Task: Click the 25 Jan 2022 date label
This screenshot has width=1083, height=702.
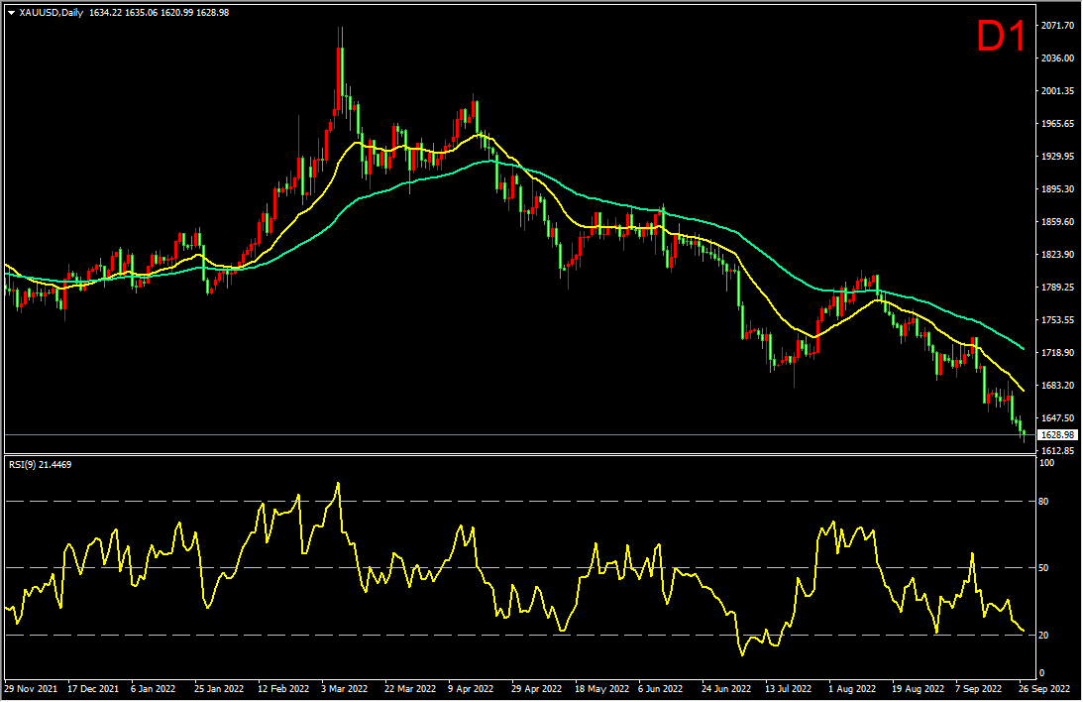Action: click(219, 689)
